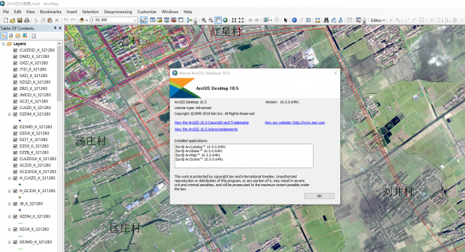Open the Bookmarks menu
Image resolution: width=465 pixels, height=252 pixels.
[x=50, y=11]
